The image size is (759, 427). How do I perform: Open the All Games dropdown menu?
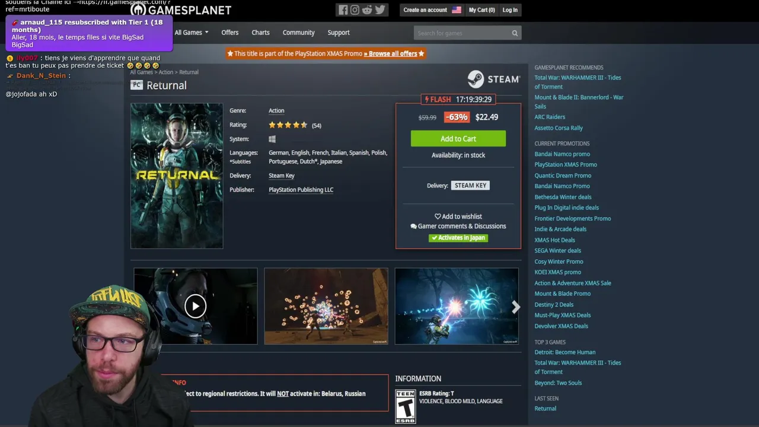pos(192,33)
